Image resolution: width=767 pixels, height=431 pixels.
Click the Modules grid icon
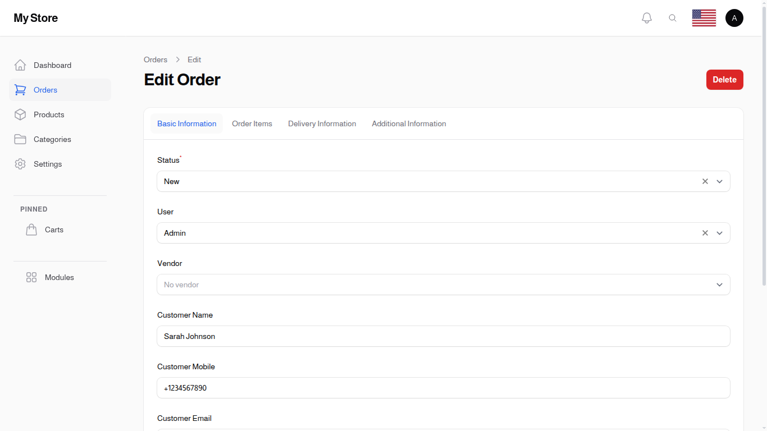[31, 277]
